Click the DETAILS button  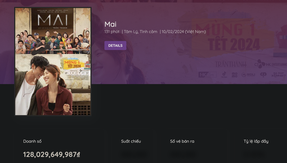[x=115, y=46]
